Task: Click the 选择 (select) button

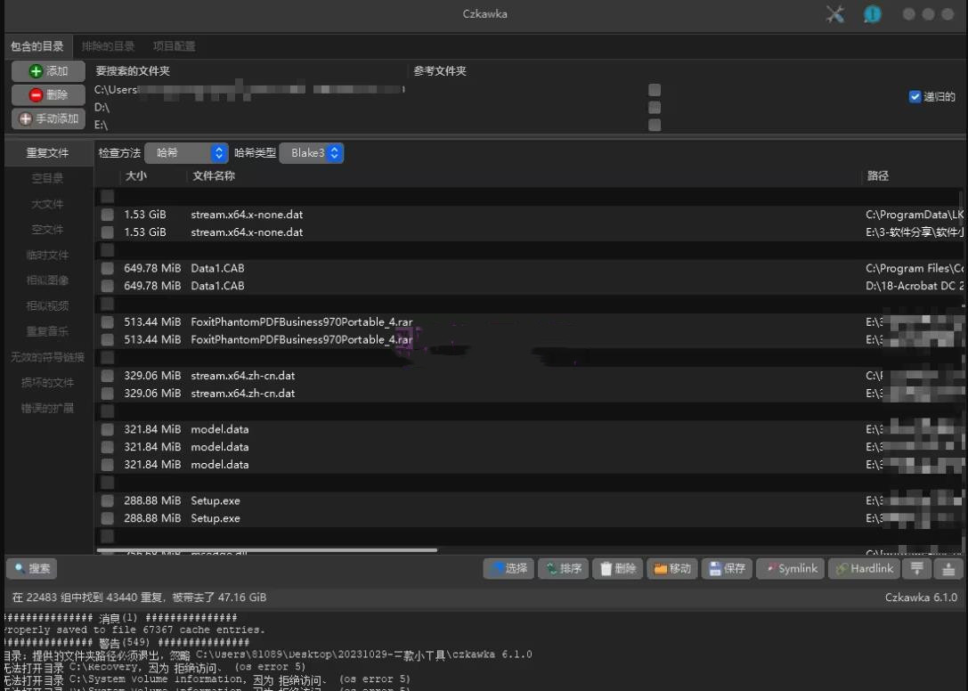Action: [x=508, y=569]
